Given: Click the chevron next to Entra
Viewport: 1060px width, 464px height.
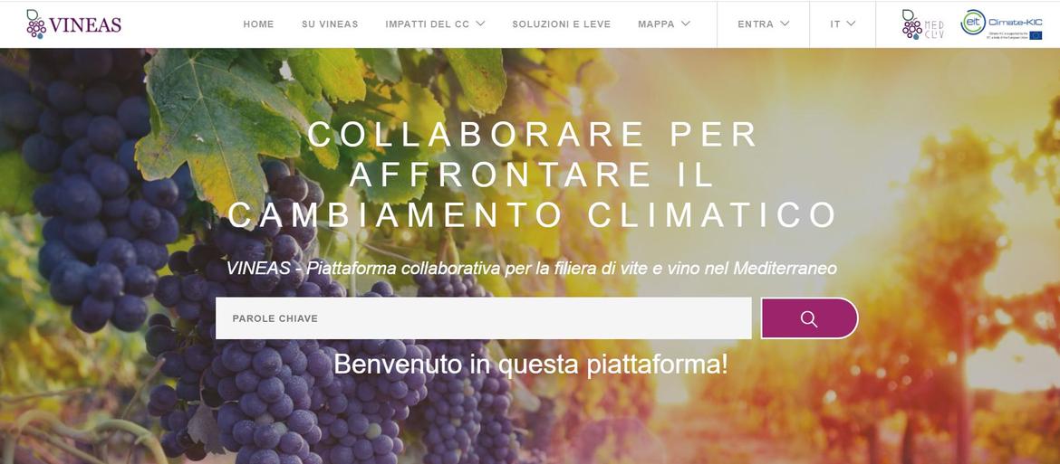Looking at the screenshot, I should tap(785, 24).
